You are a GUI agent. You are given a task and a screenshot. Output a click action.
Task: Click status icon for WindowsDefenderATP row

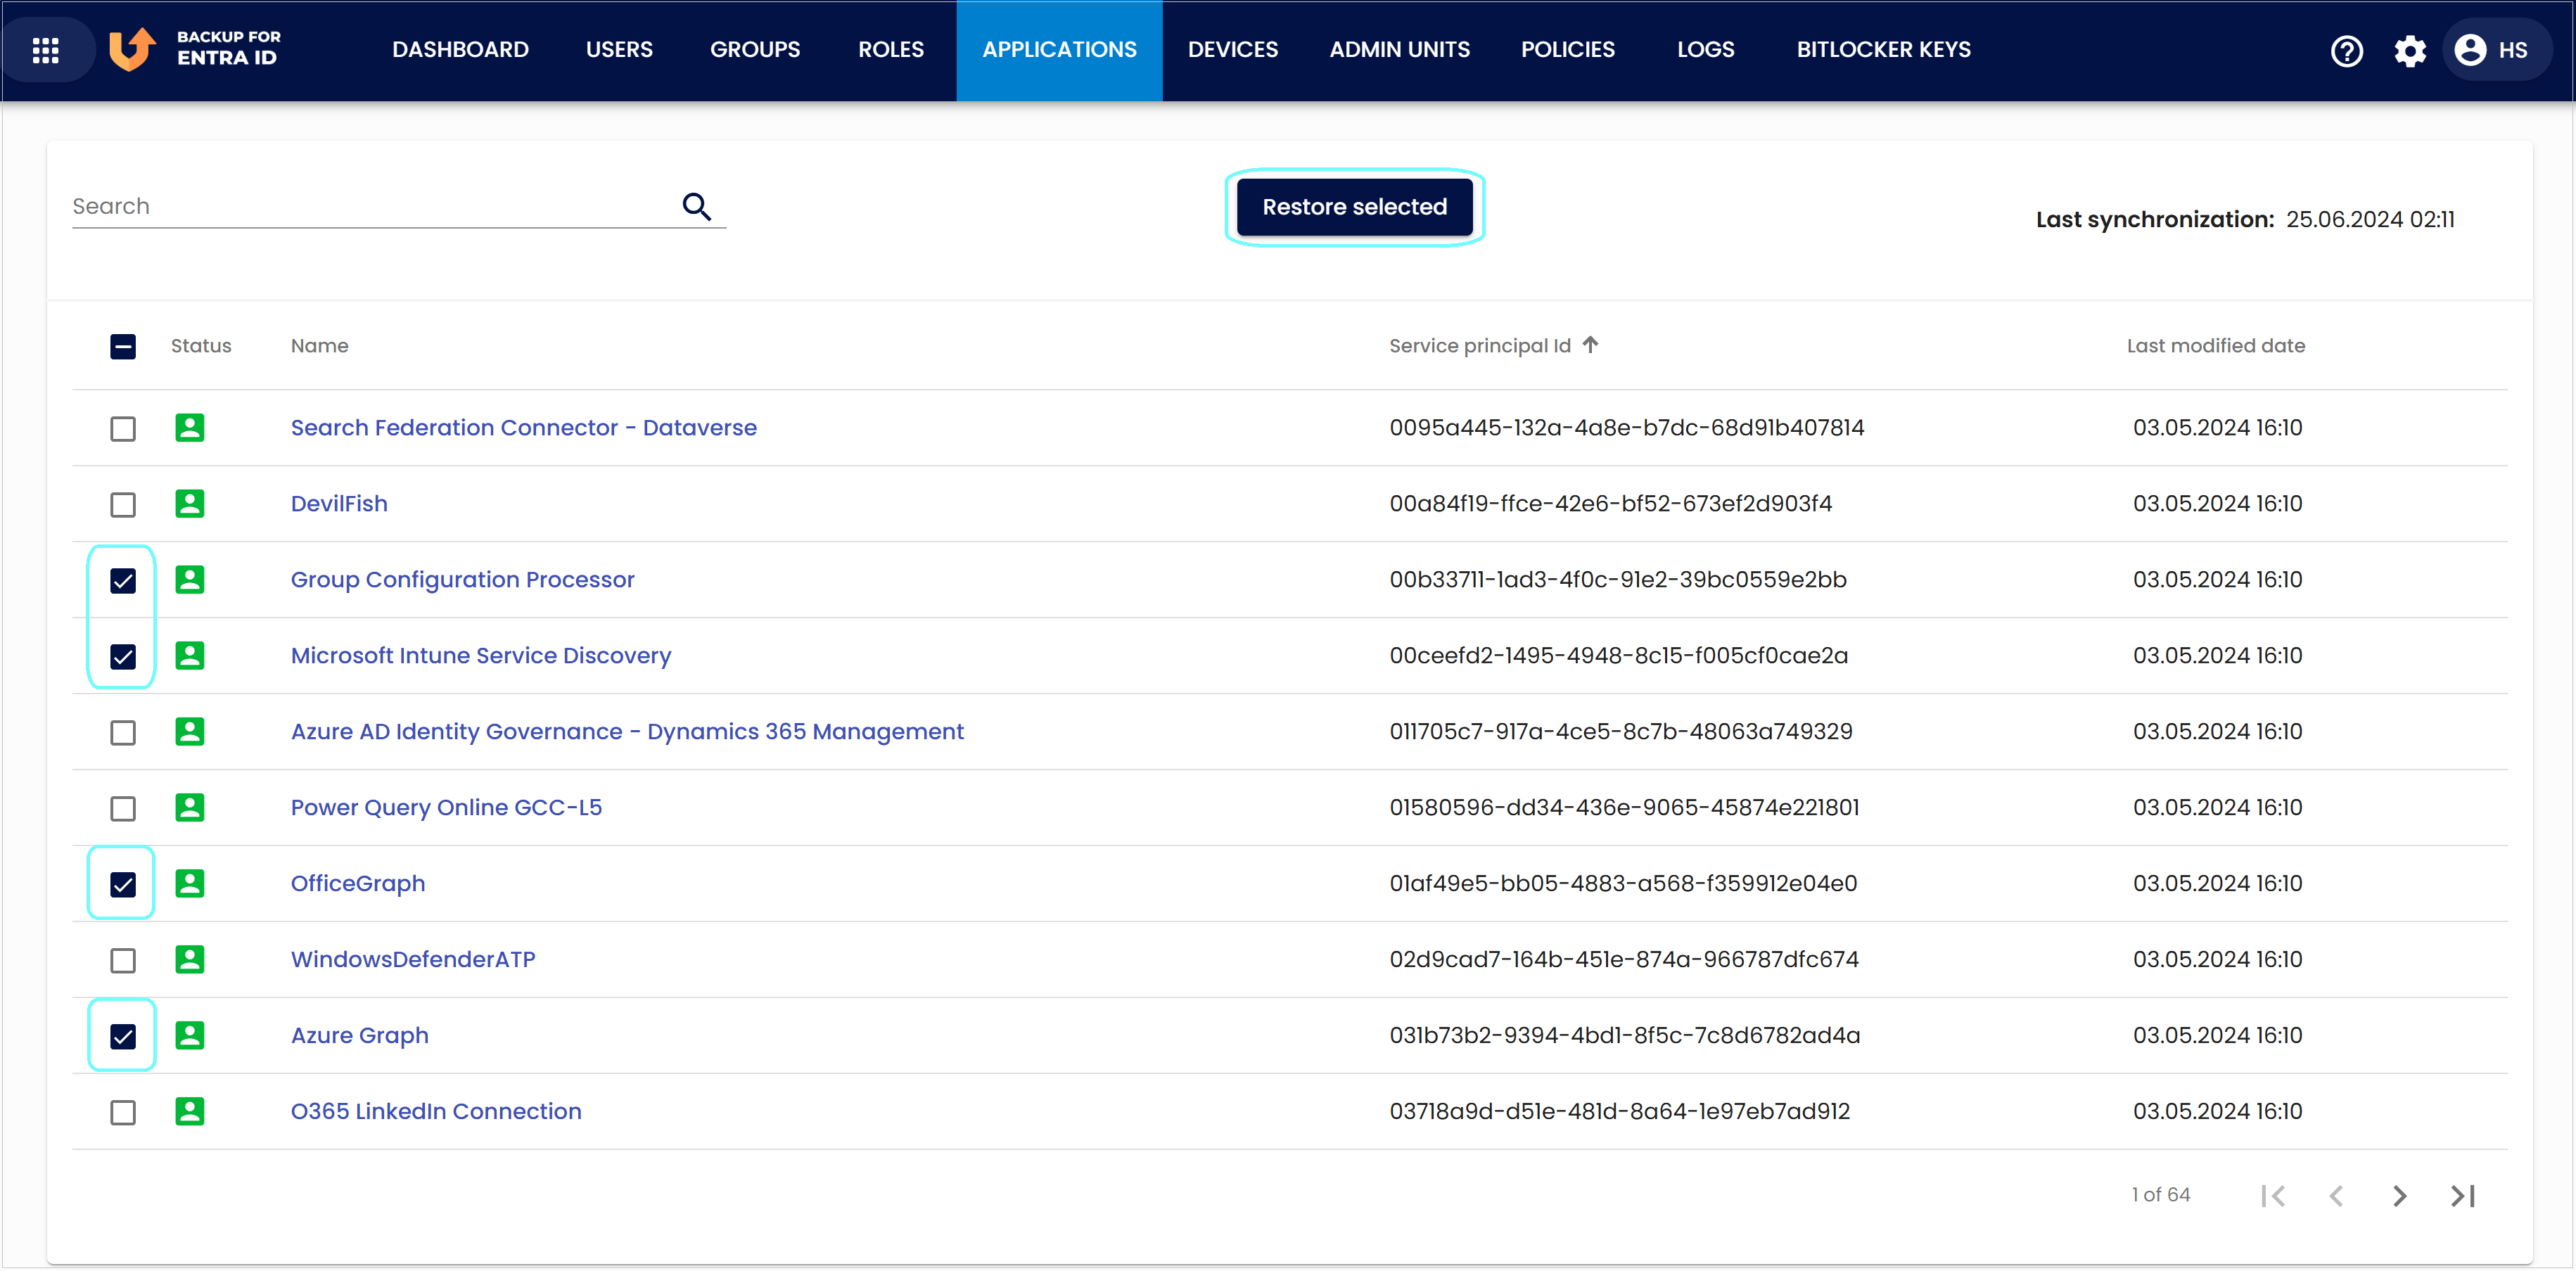pos(190,960)
